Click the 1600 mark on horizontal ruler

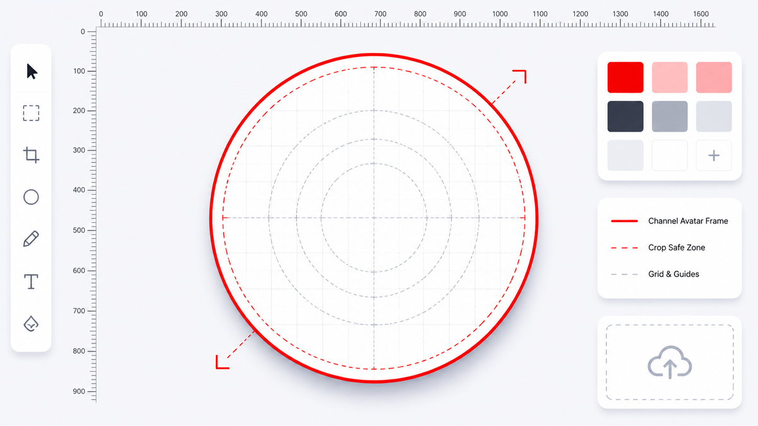(x=701, y=14)
